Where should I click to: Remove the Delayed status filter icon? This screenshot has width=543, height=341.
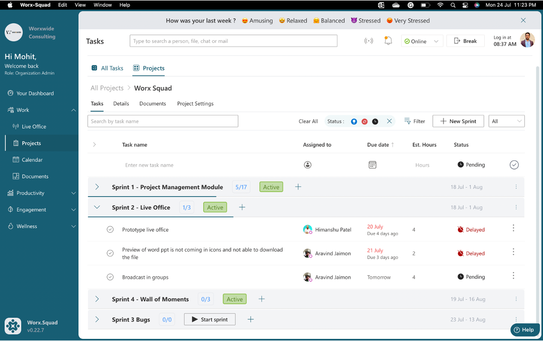tap(364, 121)
